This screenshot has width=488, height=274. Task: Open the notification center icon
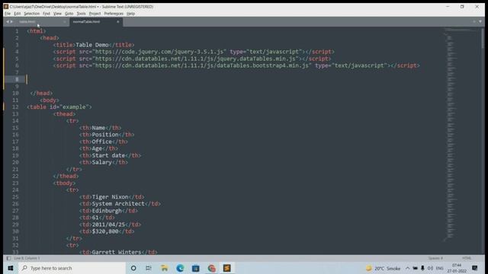tap(474, 268)
